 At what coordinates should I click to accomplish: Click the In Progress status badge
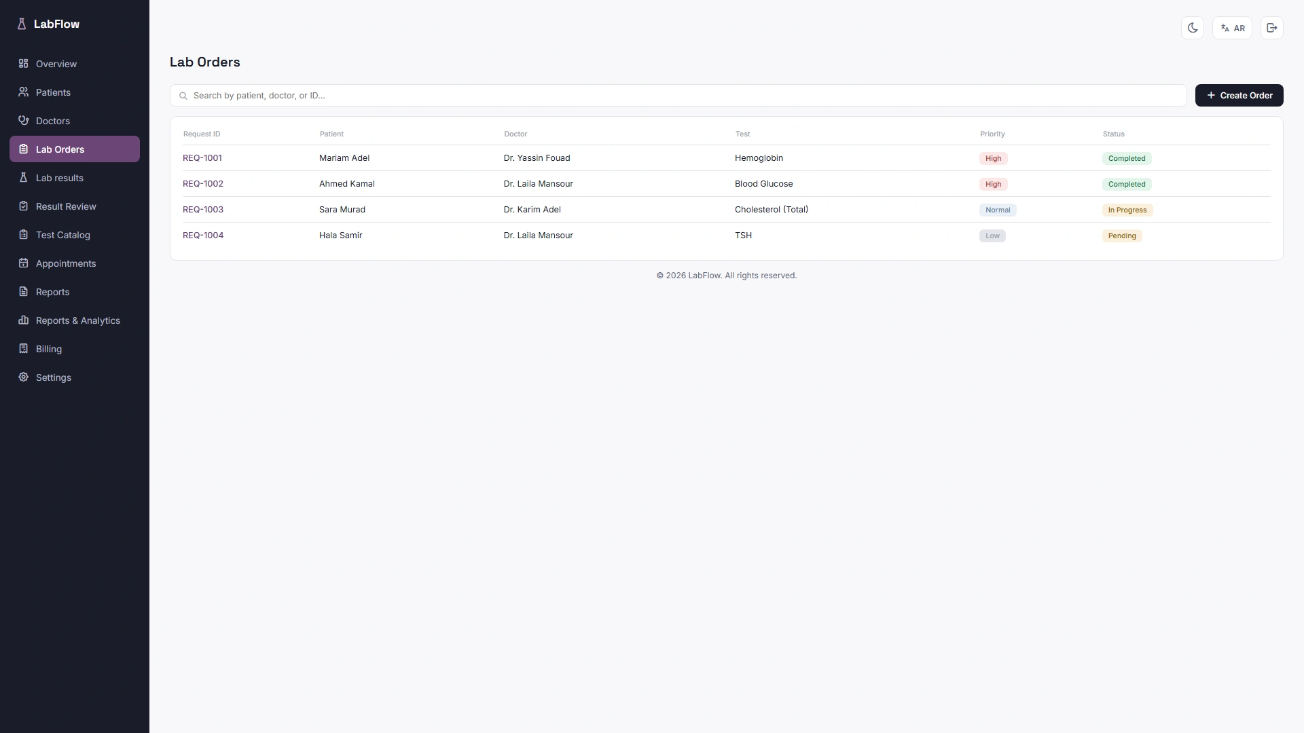pyautogui.click(x=1127, y=210)
